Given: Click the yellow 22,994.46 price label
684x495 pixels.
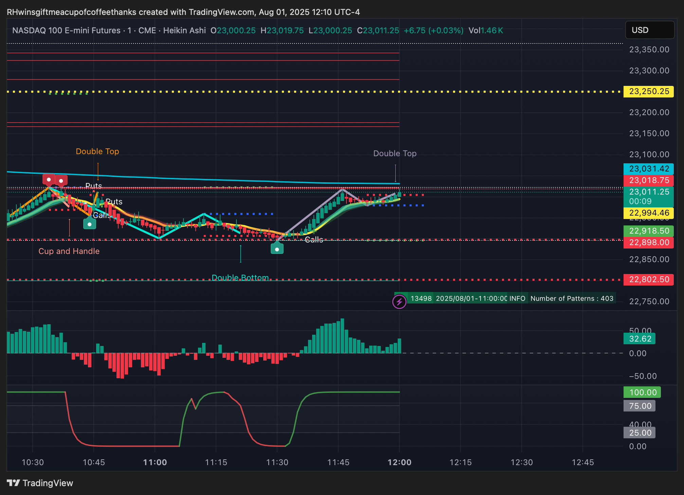Looking at the screenshot, I should pos(649,213).
